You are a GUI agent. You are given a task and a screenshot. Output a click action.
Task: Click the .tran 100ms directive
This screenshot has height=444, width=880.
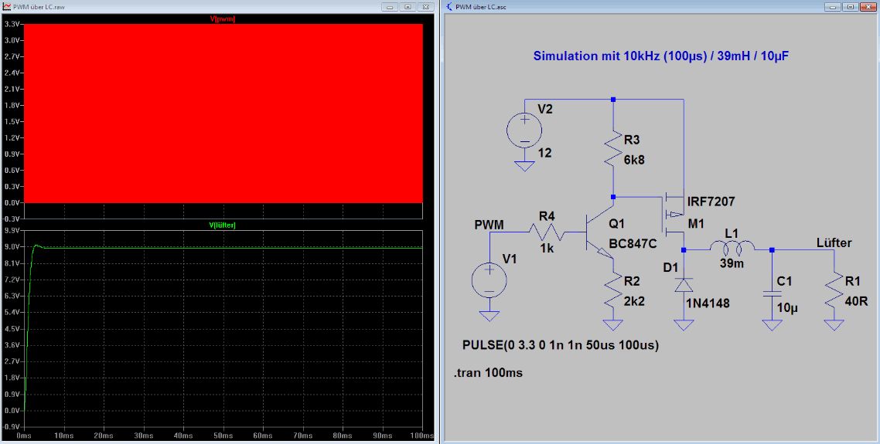488,373
